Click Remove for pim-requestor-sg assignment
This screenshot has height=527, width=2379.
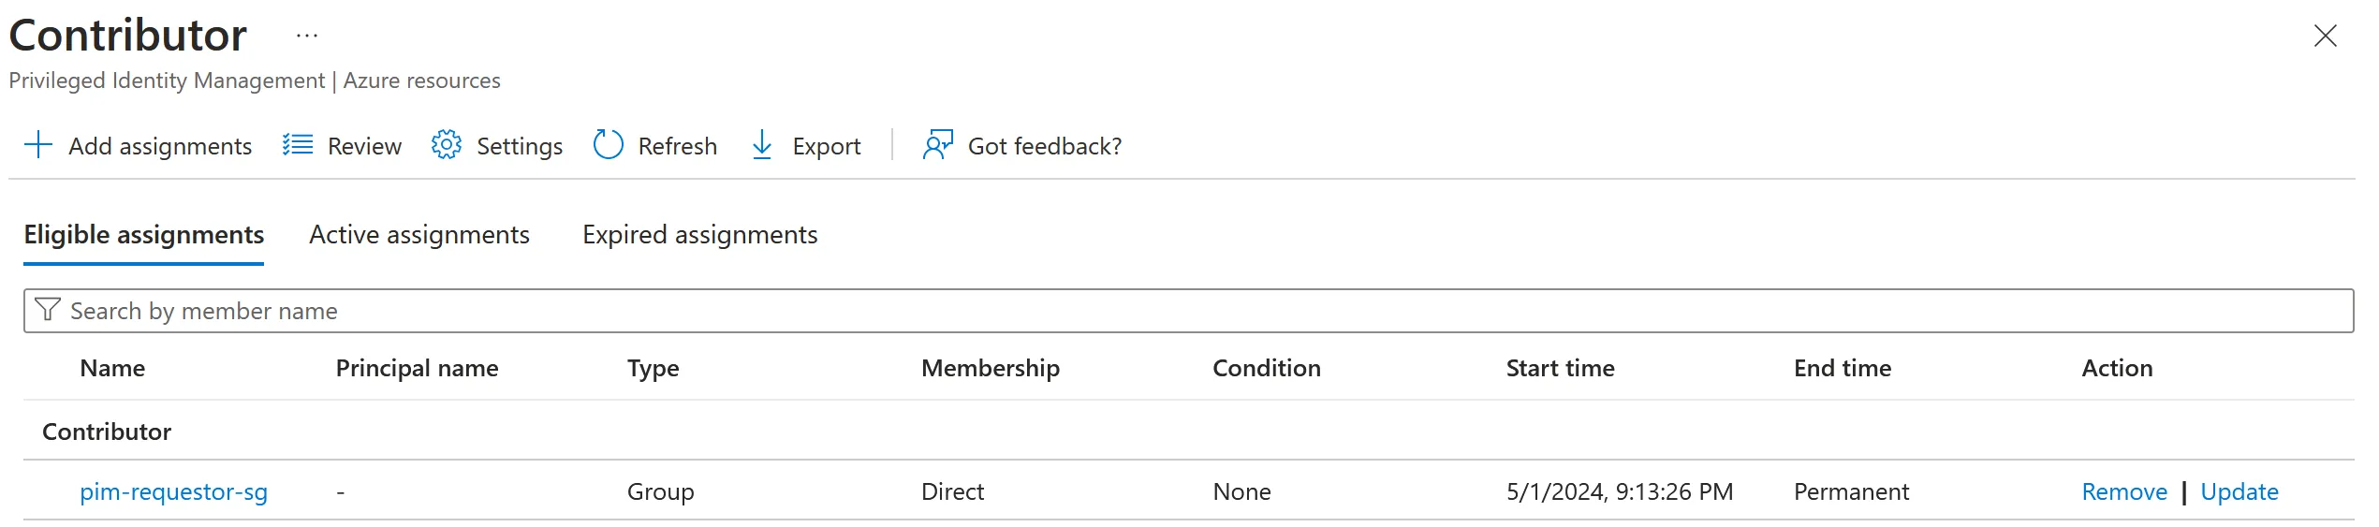click(2124, 492)
